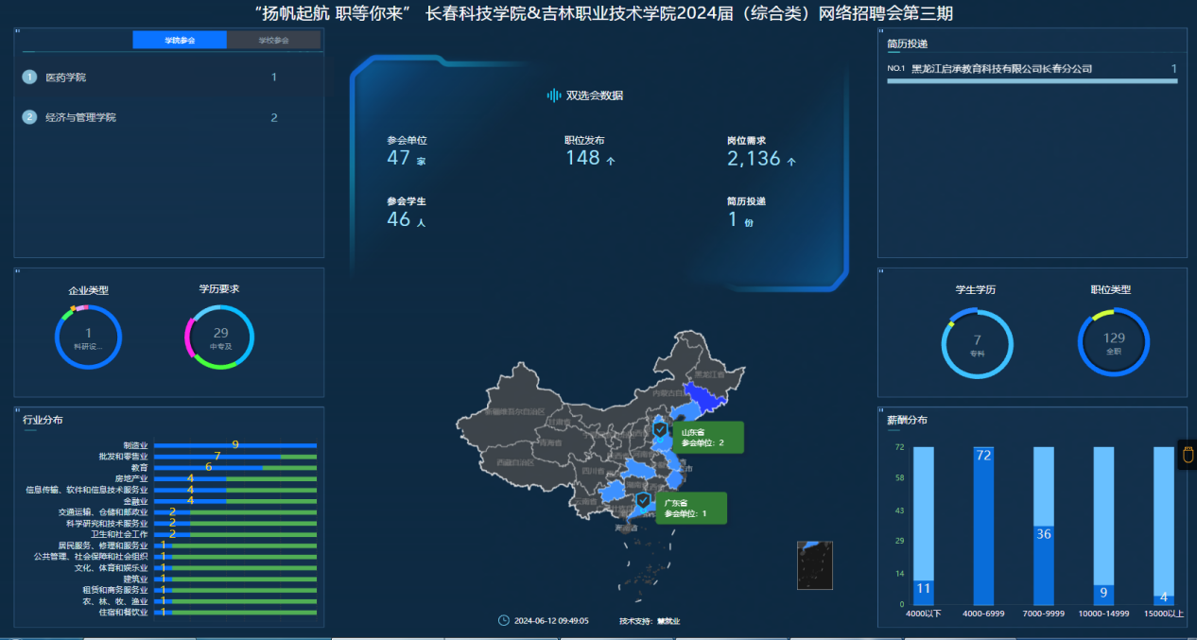Open the 黑龙江启承教育科技有限公司长春分公司 entry
The image size is (1197, 640).
[x=1001, y=69]
